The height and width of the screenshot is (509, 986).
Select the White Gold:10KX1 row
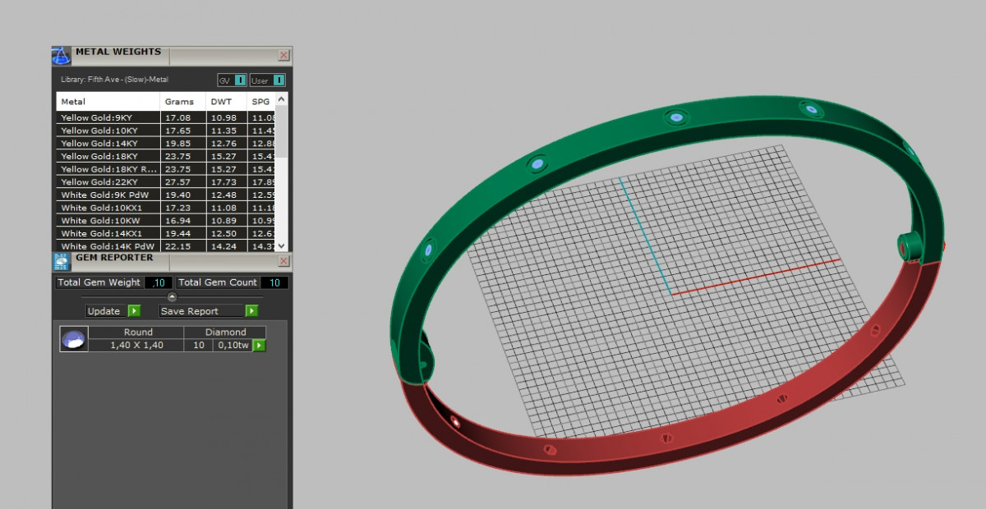166,208
